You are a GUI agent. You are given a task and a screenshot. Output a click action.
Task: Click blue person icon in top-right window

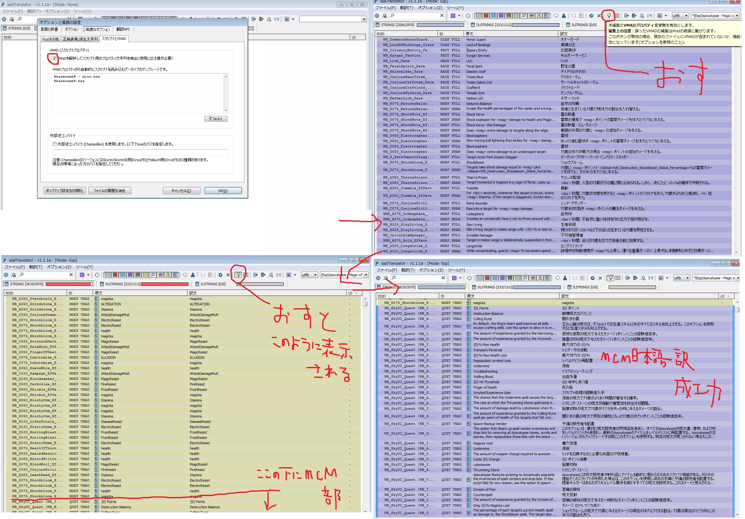pyautogui.click(x=564, y=16)
